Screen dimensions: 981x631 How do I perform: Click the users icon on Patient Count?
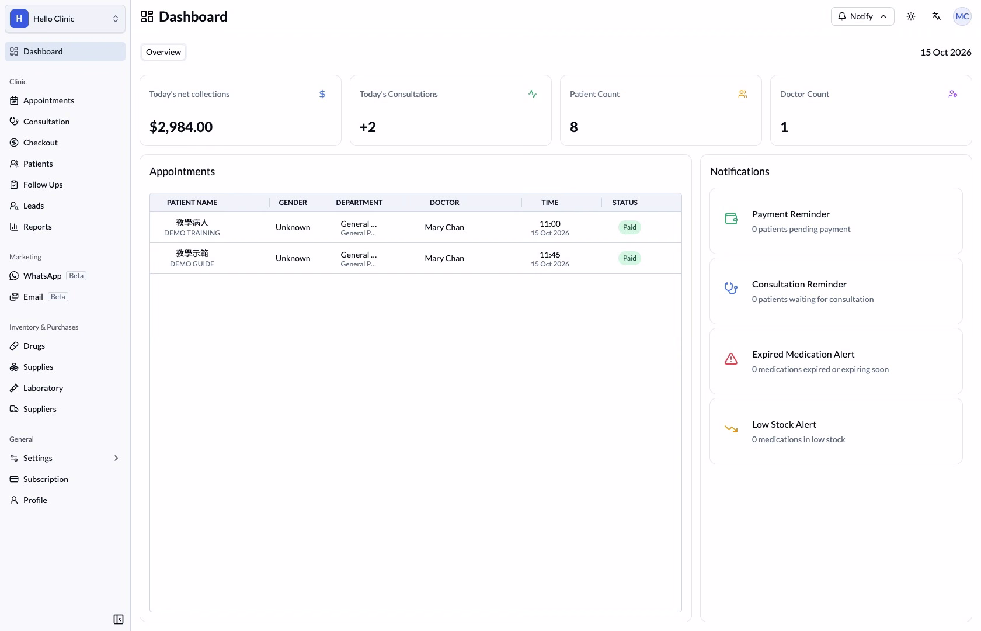click(743, 94)
